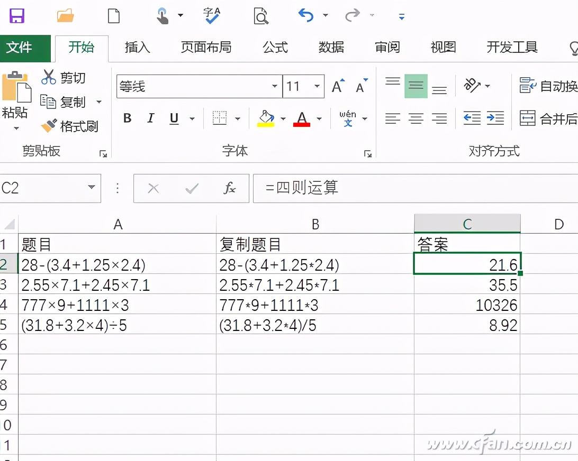This screenshot has height=461, width=578.
Task: Toggle Italic formatting
Action: [150, 118]
